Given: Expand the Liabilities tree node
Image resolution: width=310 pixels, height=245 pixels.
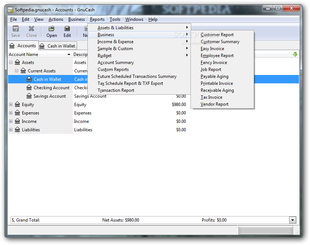Looking at the screenshot, I should pos(11,130).
